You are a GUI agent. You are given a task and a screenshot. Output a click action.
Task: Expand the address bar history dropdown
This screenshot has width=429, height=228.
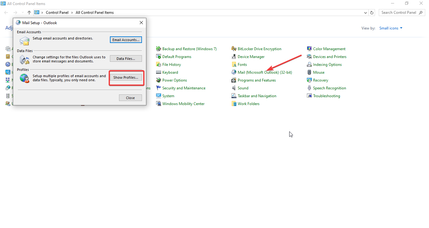click(365, 13)
